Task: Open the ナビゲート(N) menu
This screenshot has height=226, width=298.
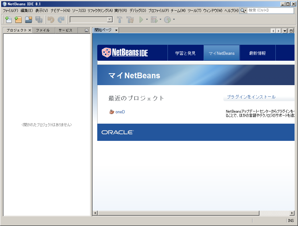Action: click(x=60, y=11)
